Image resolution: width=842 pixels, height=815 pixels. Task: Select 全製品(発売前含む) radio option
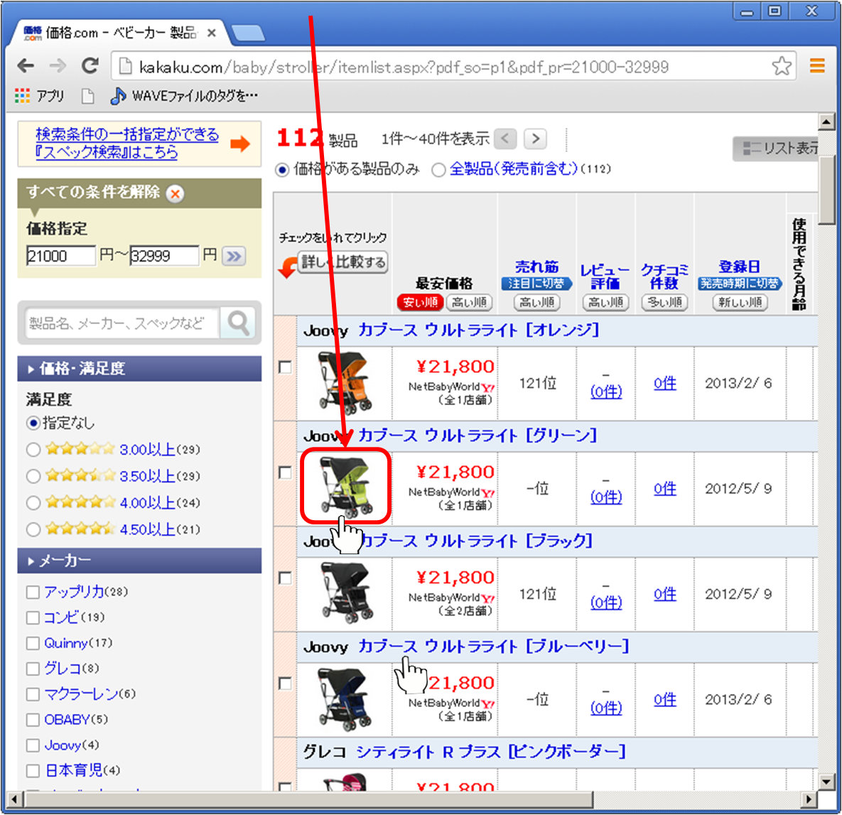(438, 170)
